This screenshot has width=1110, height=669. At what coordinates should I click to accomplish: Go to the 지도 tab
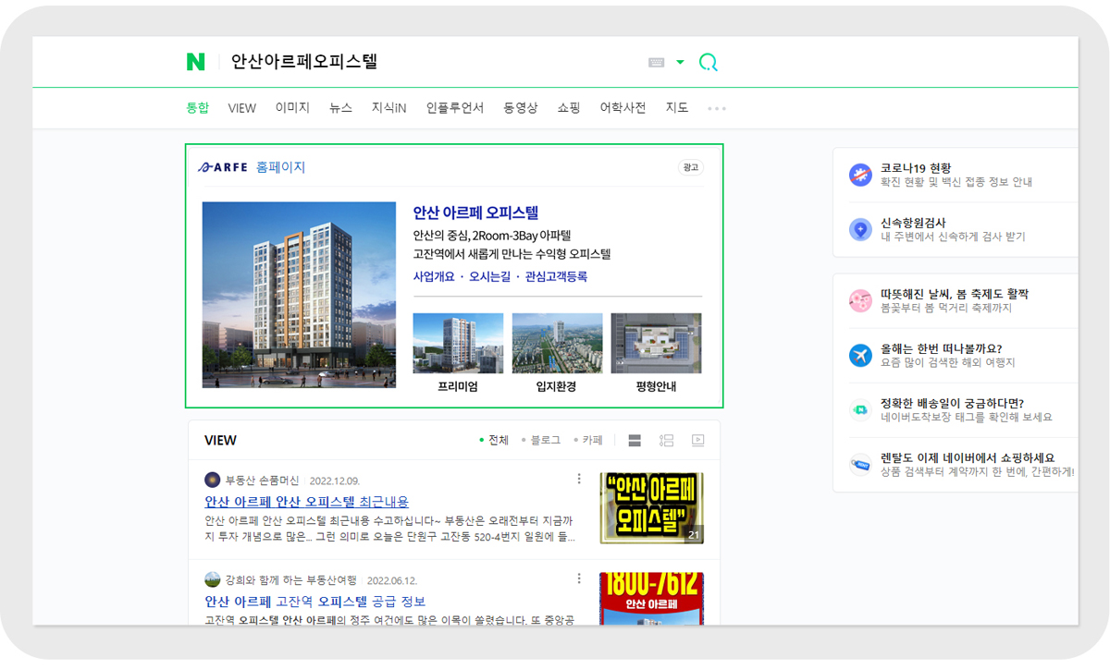(677, 108)
